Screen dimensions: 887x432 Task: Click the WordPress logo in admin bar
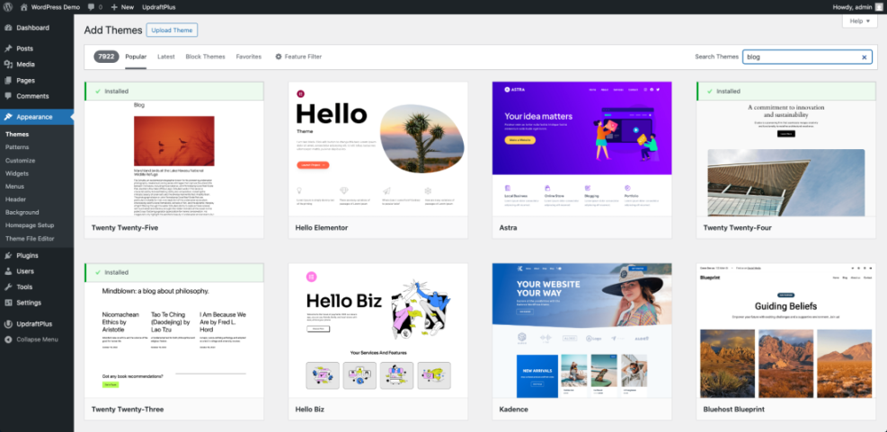pos(8,7)
